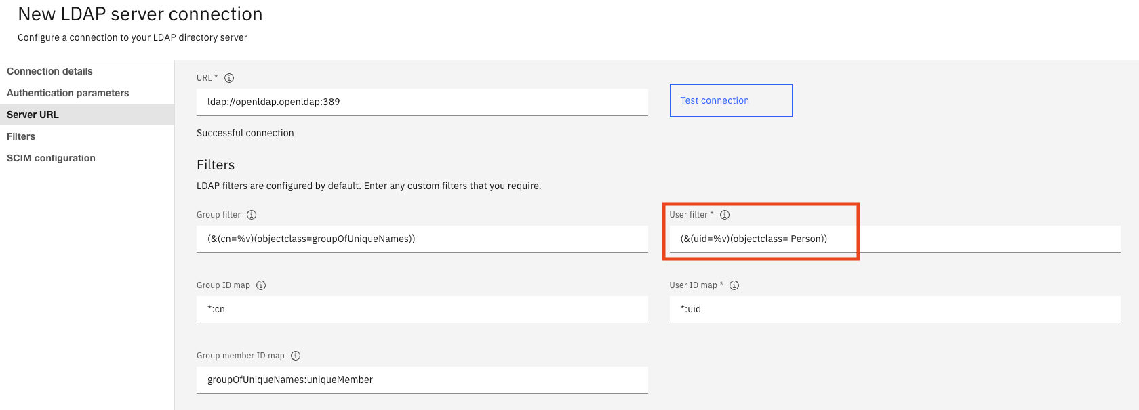Open SCIM configuration in the sidebar
Viewport: 1139px width, 410px height.
click(x=51, y=158)
